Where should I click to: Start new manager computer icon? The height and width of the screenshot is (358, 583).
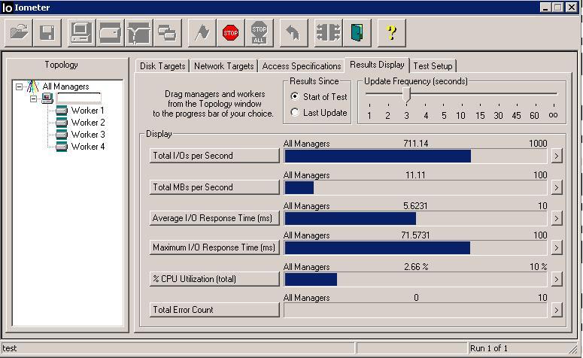[81, 33]
